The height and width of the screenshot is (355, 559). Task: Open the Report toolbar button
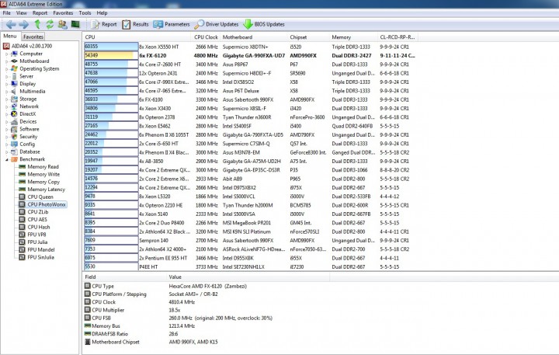click(104, 24)
